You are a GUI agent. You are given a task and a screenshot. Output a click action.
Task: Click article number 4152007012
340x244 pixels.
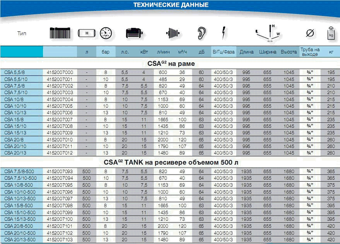(x=60, y=153)
